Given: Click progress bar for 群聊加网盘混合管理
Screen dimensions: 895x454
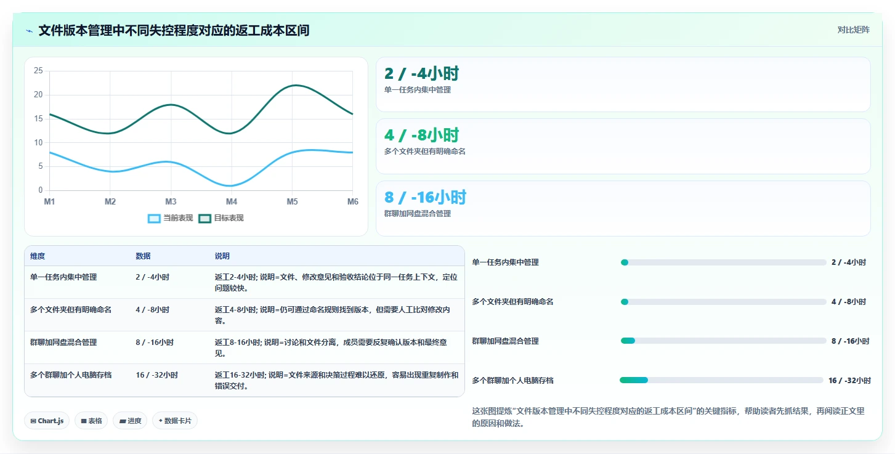Looking at the screenshot, I should coord(723,341).
